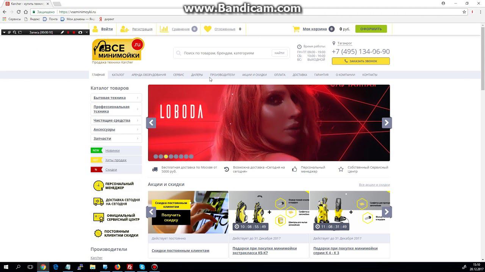Expand the Запчасти category
This screenshot has width=485, height=272.
116,139
